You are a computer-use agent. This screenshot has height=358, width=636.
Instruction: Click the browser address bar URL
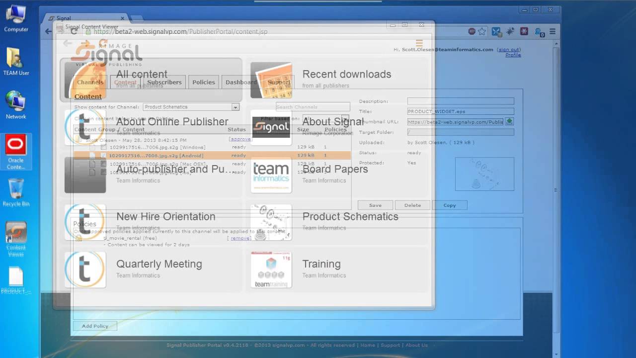(x=180, y=31)
